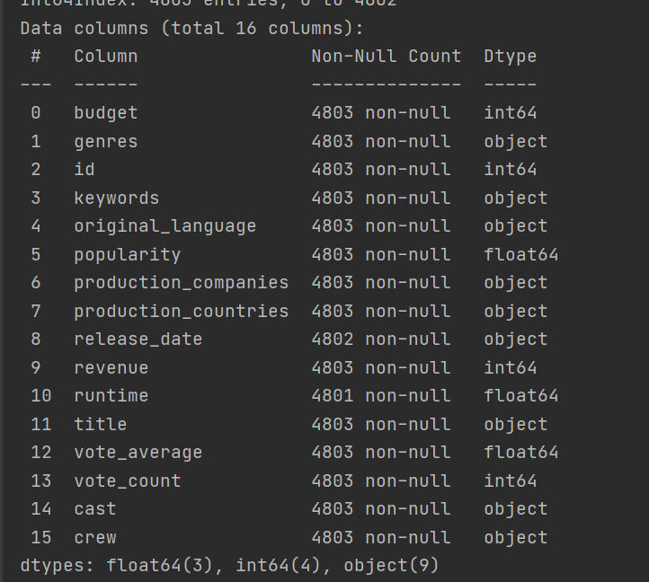Viewport: 649px width, 582px height.
Task: Click the '4802 non-null' count for release_date
Action: point(381,339)
